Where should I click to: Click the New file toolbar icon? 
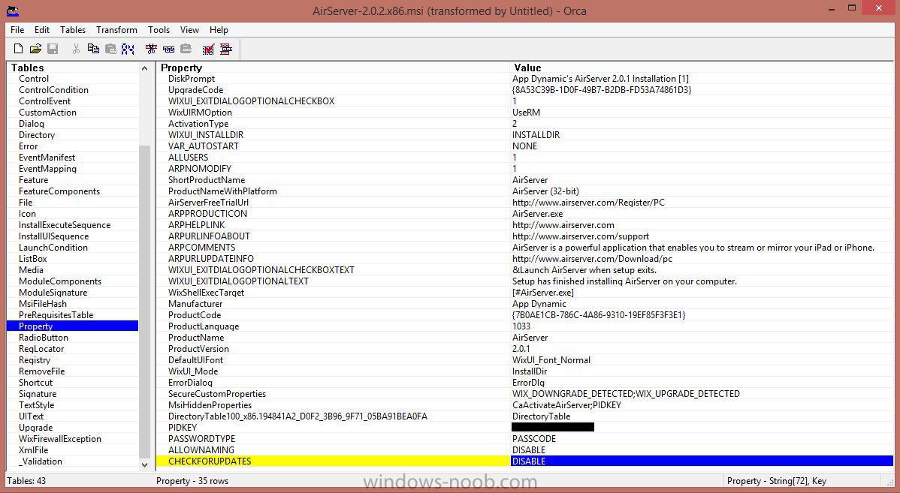(x=18, y=49)
